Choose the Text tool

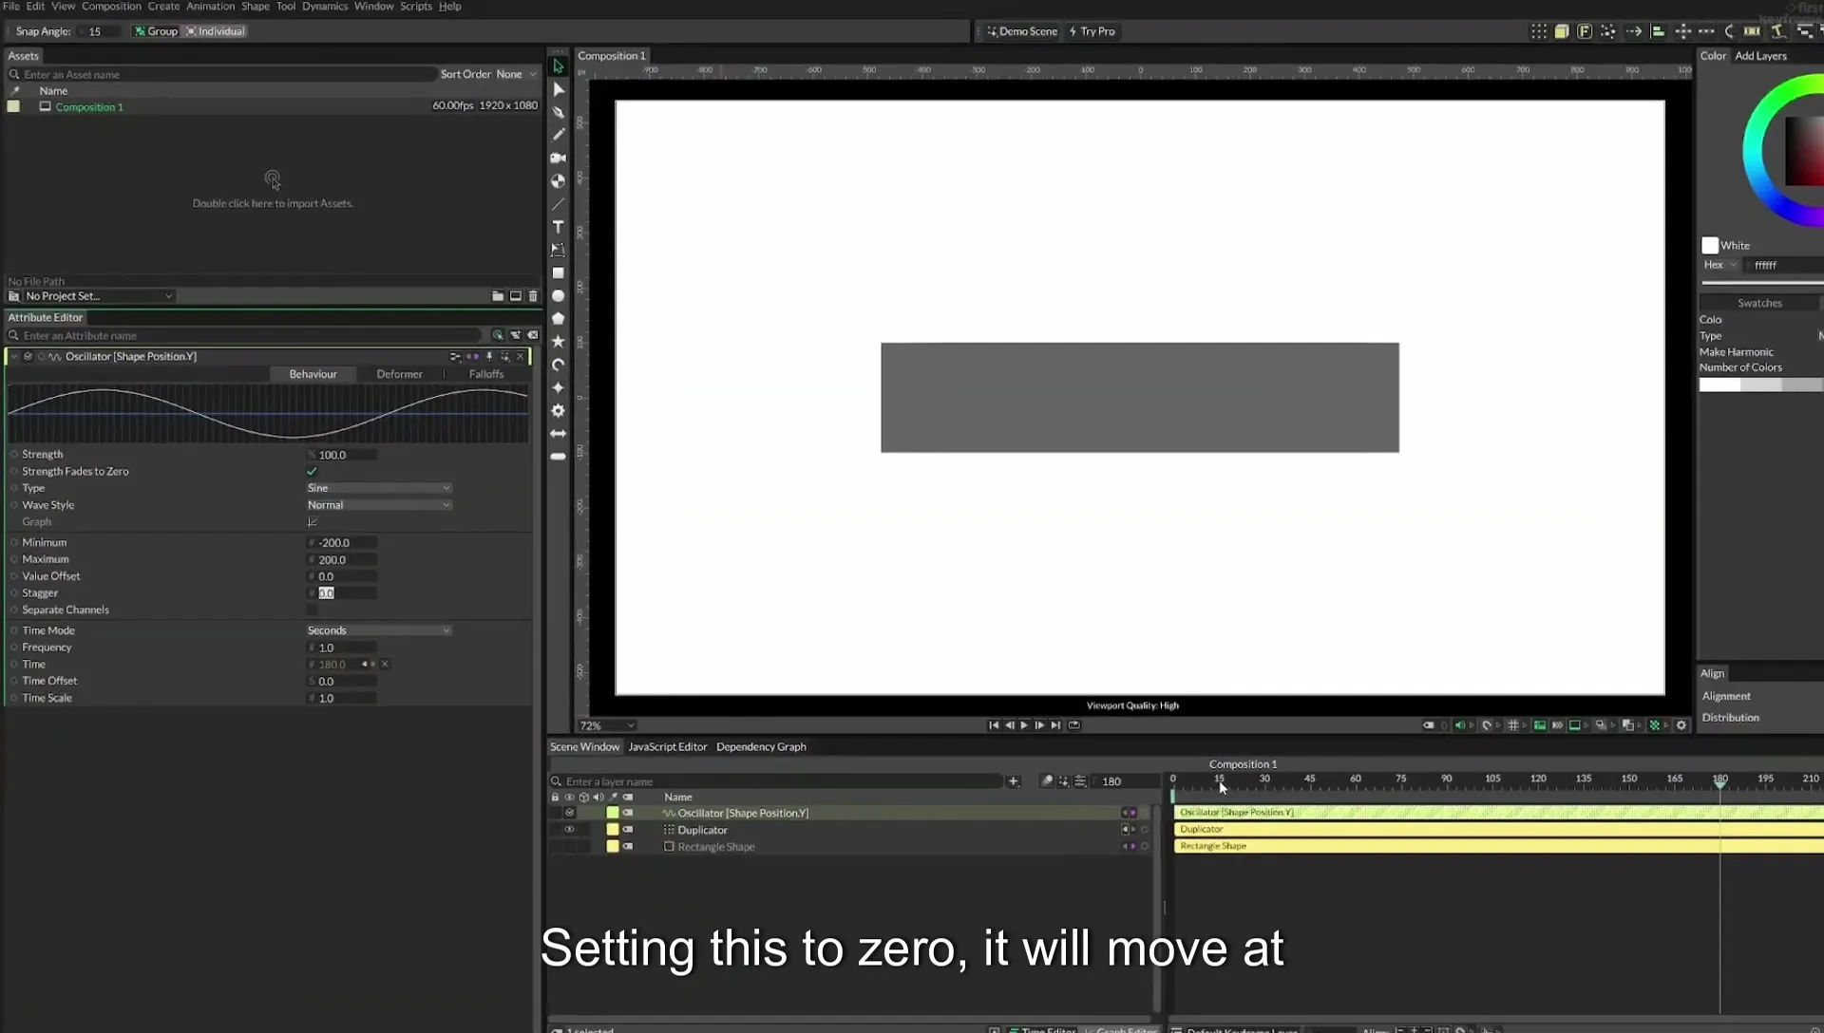(559, 227)
